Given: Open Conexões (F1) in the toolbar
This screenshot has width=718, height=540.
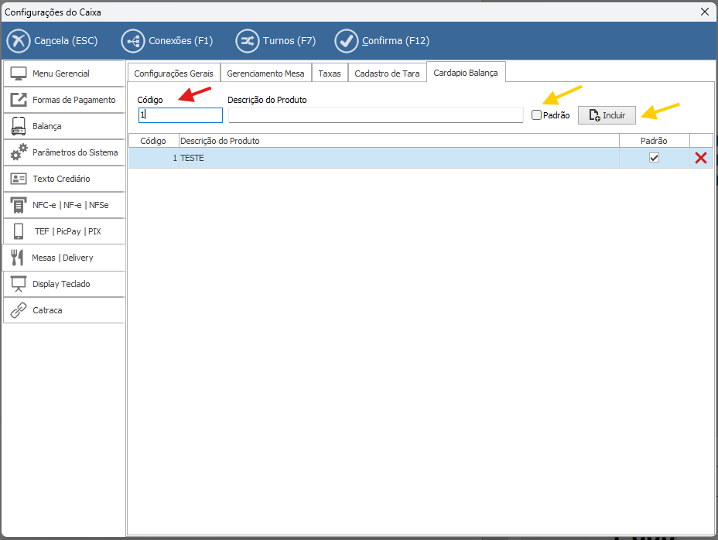Looking at the screenshot, I should click(133, 41).
